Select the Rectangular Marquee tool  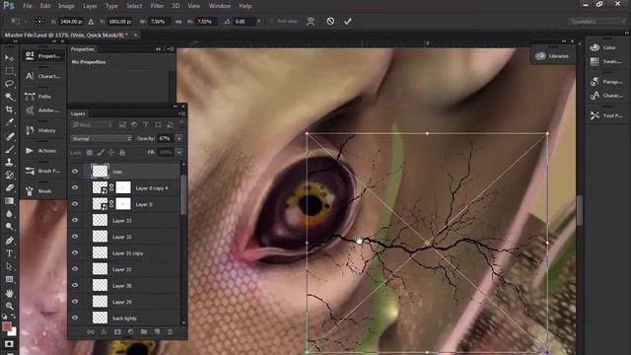[x=9, y=71]
